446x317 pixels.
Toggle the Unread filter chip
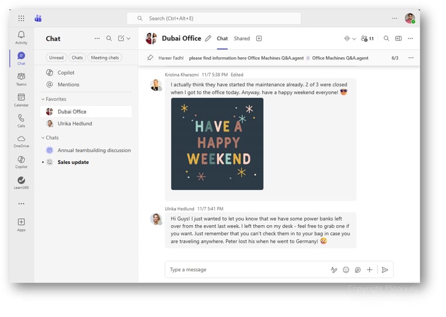[56, 57]
